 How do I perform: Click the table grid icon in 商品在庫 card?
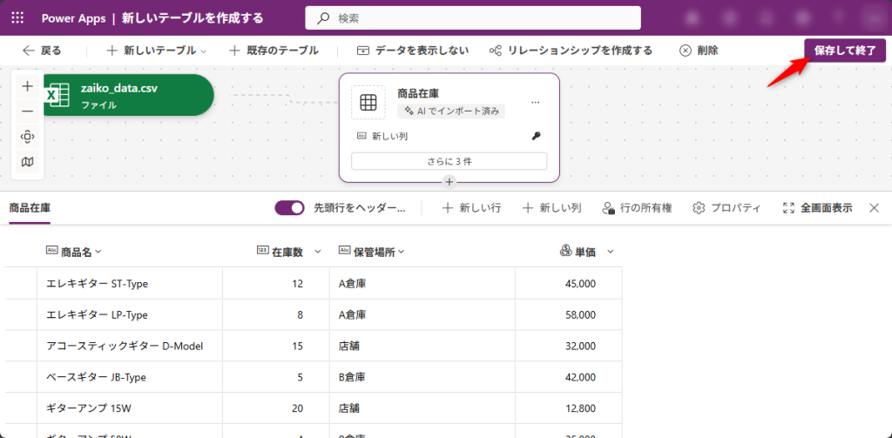[368, 103]
